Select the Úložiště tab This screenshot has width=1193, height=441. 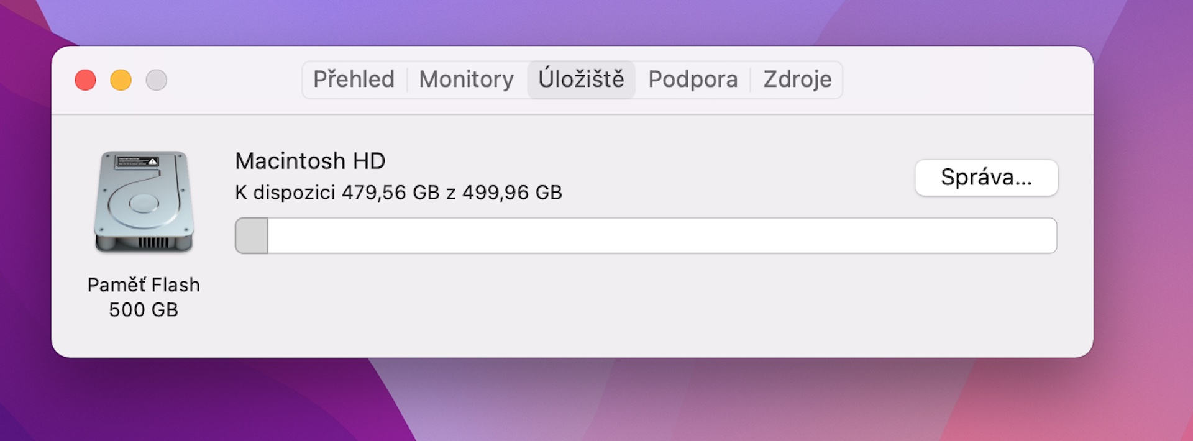[x=581, y=80]
